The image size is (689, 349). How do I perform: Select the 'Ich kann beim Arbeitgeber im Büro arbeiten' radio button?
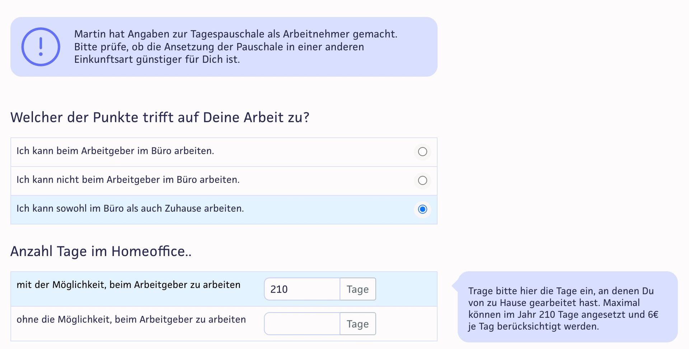point(422,152)
